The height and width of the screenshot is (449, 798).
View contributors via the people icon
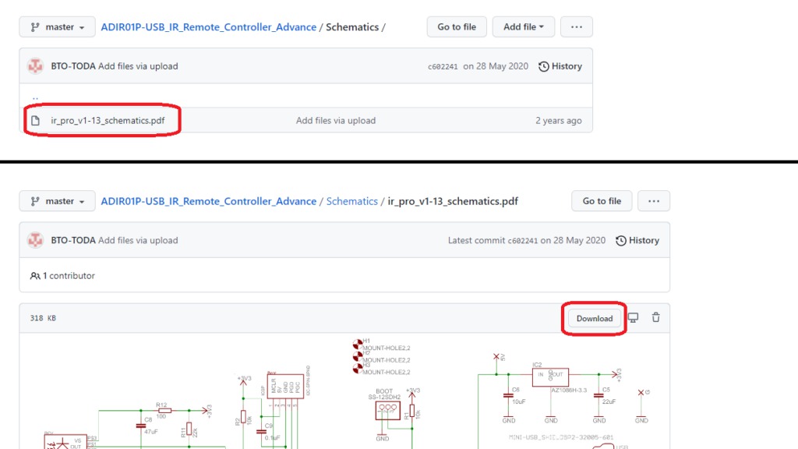[35, 275]
